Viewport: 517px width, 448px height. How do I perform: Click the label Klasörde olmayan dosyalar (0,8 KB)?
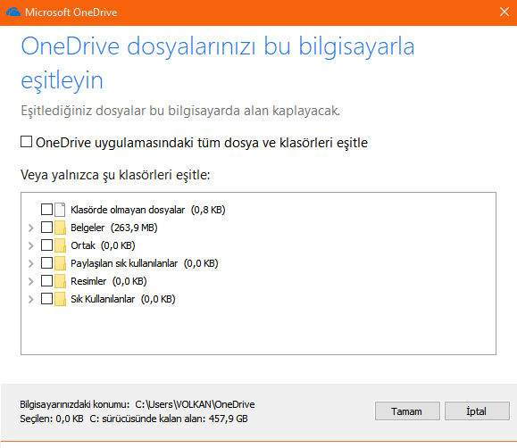[x=148, y=210]
